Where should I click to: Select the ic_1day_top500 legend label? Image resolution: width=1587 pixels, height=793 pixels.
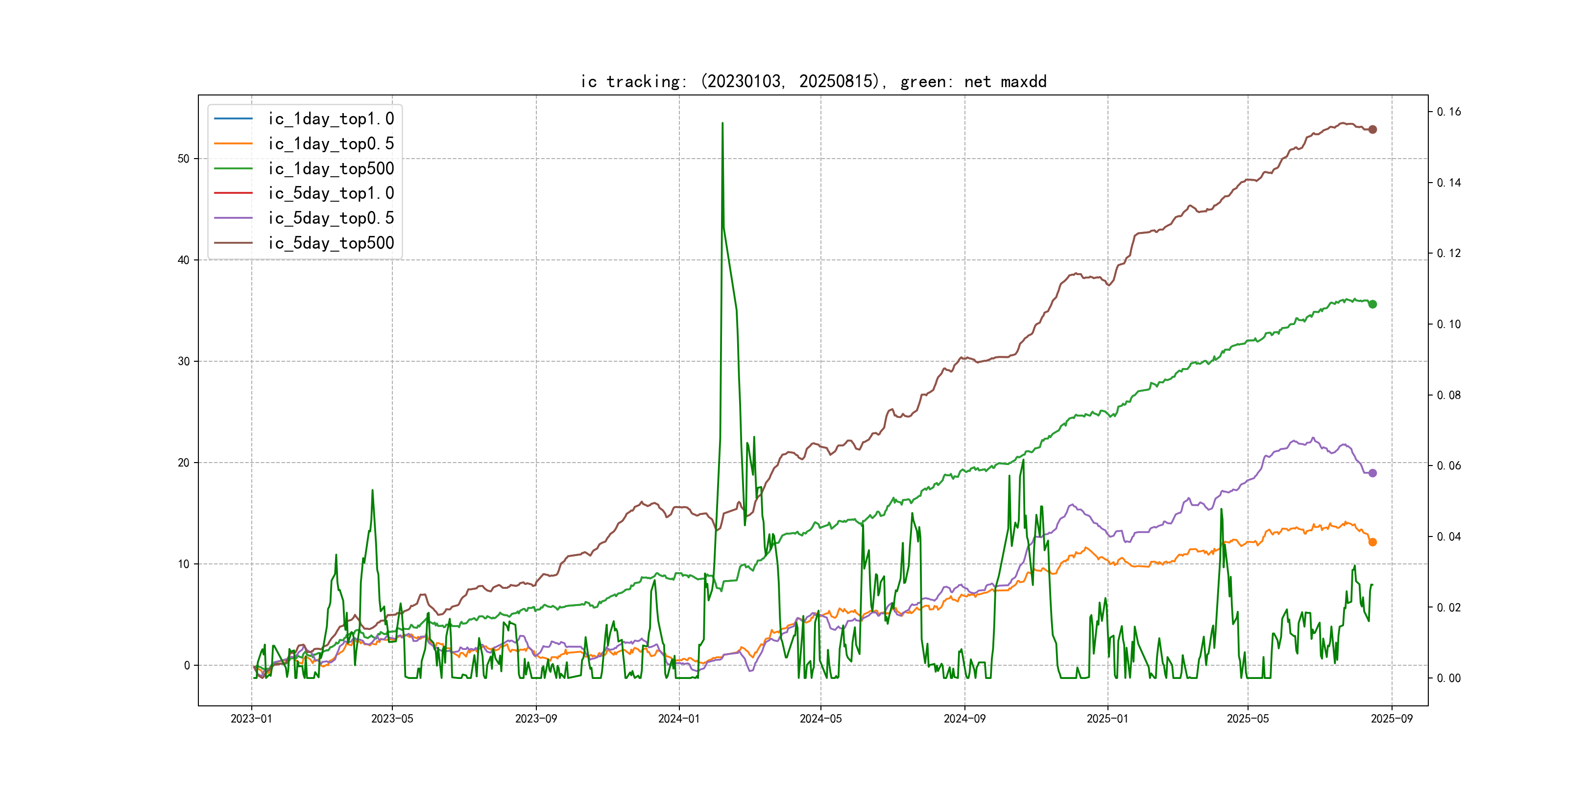[x=331, y=169]
